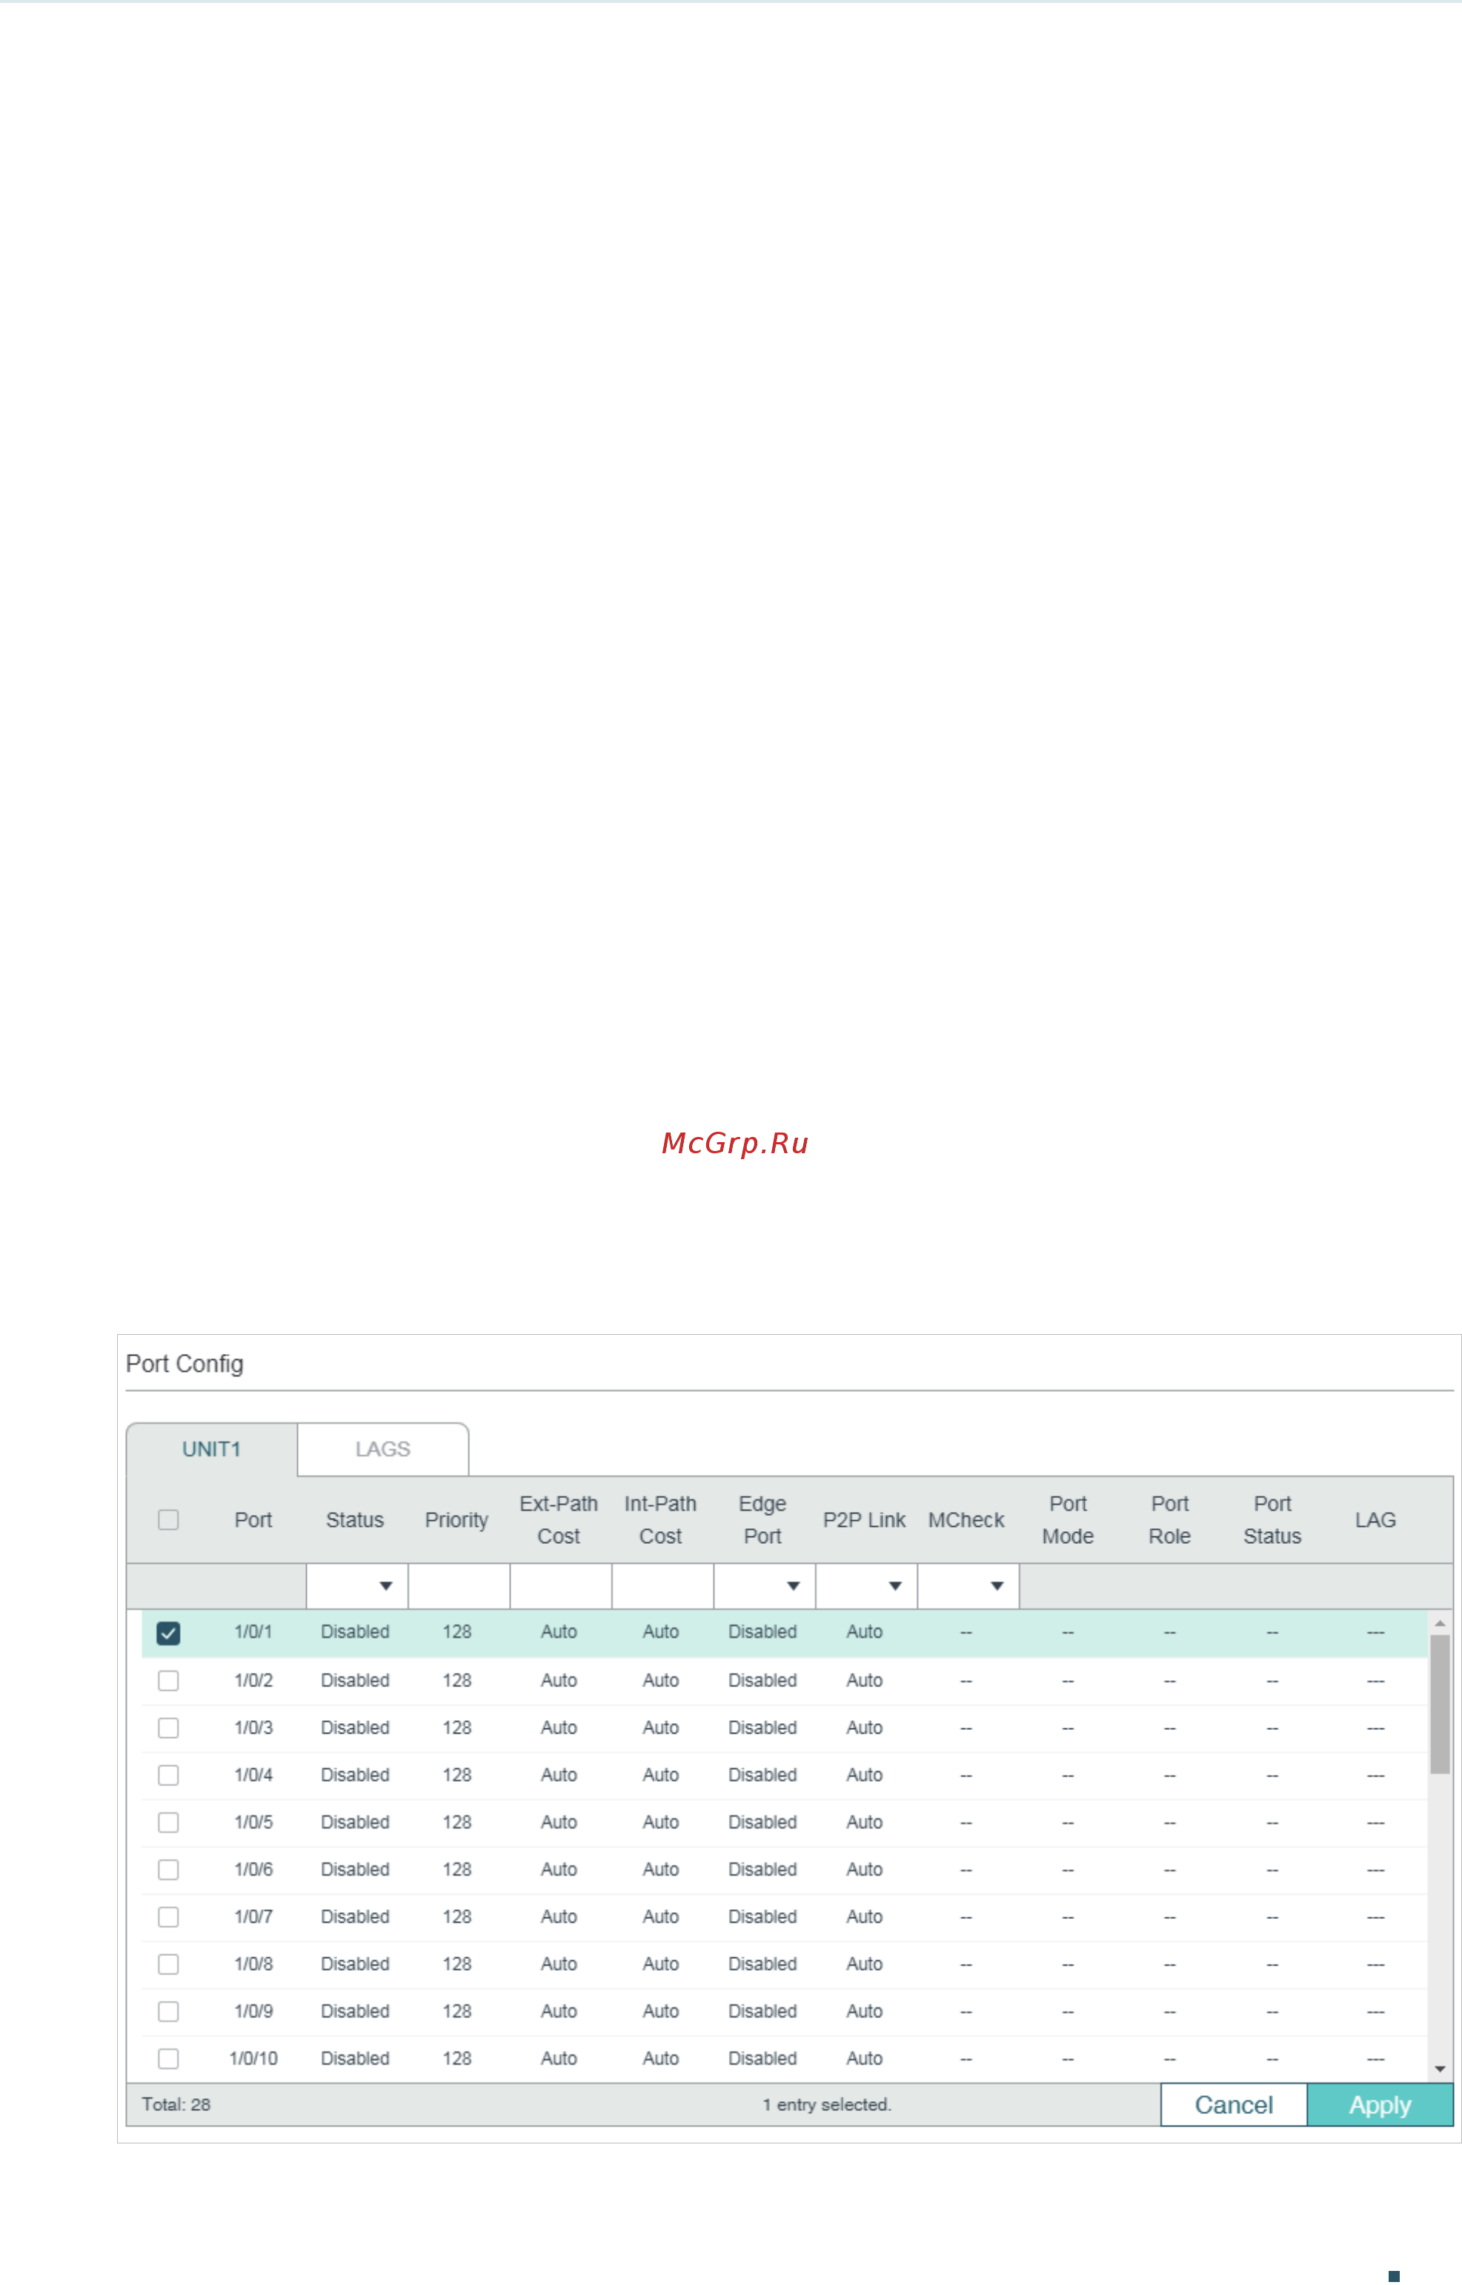This screenshot has width=1462, height=2285.
Task: Switch to the UNIT1 tab
Action: (x=212, y=1450)
